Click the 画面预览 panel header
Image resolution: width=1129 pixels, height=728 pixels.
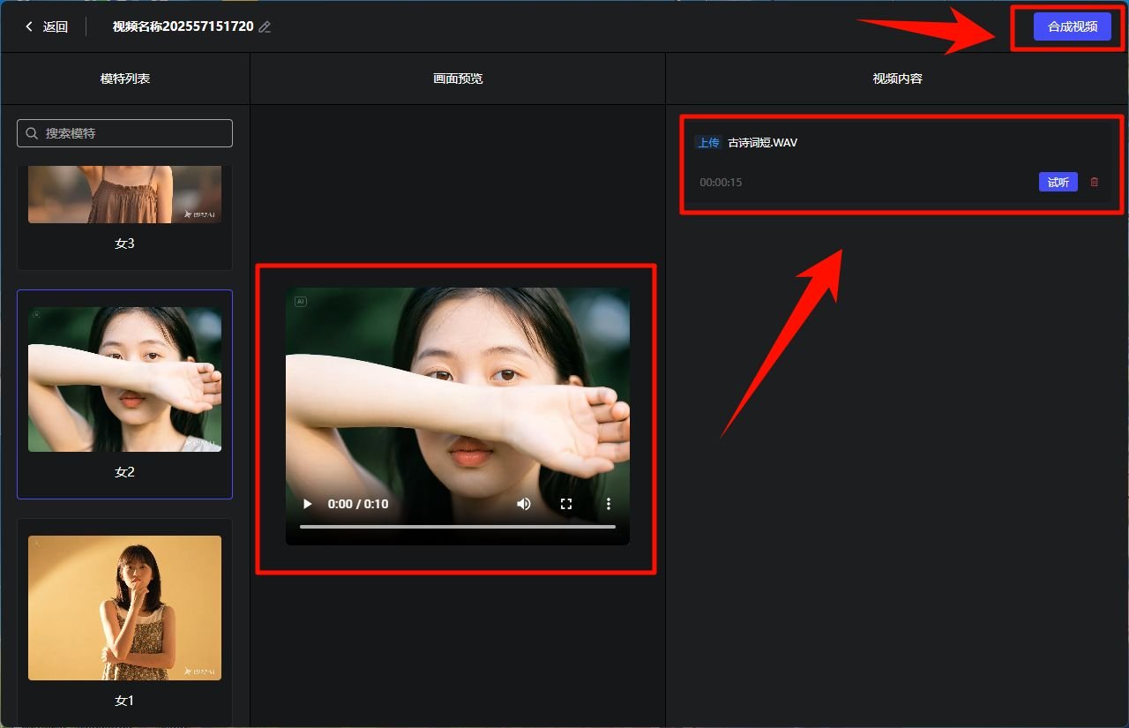457,78
